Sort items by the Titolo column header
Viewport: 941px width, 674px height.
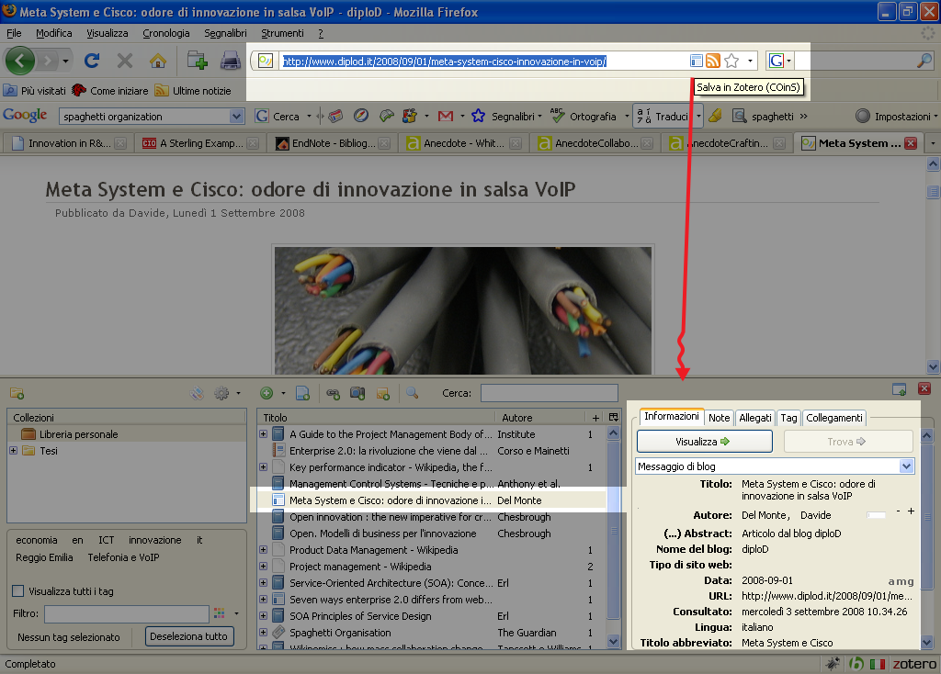point(376,418)
